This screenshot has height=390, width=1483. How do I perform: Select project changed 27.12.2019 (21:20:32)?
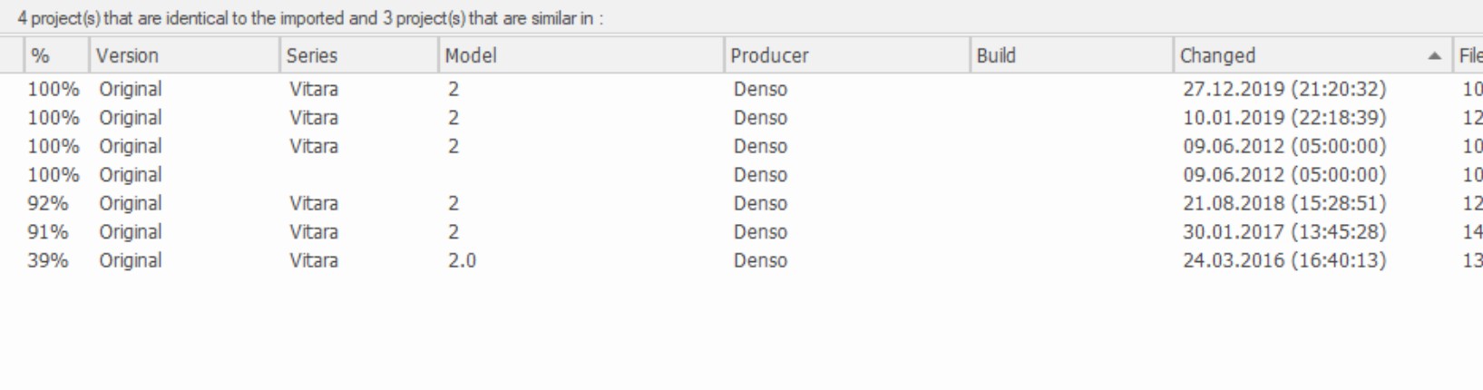click(1284, 90)
